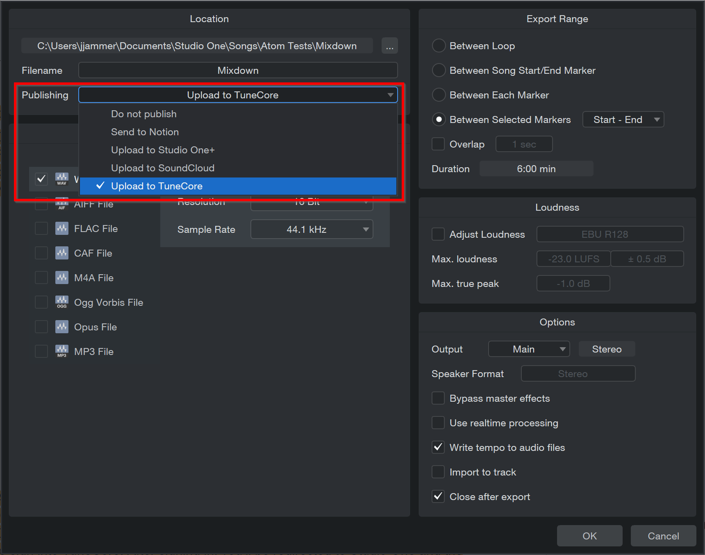Select Between Song Start/End Marker option
The height and width of the screenshot is (555, 705).
[x=439, y=70]
